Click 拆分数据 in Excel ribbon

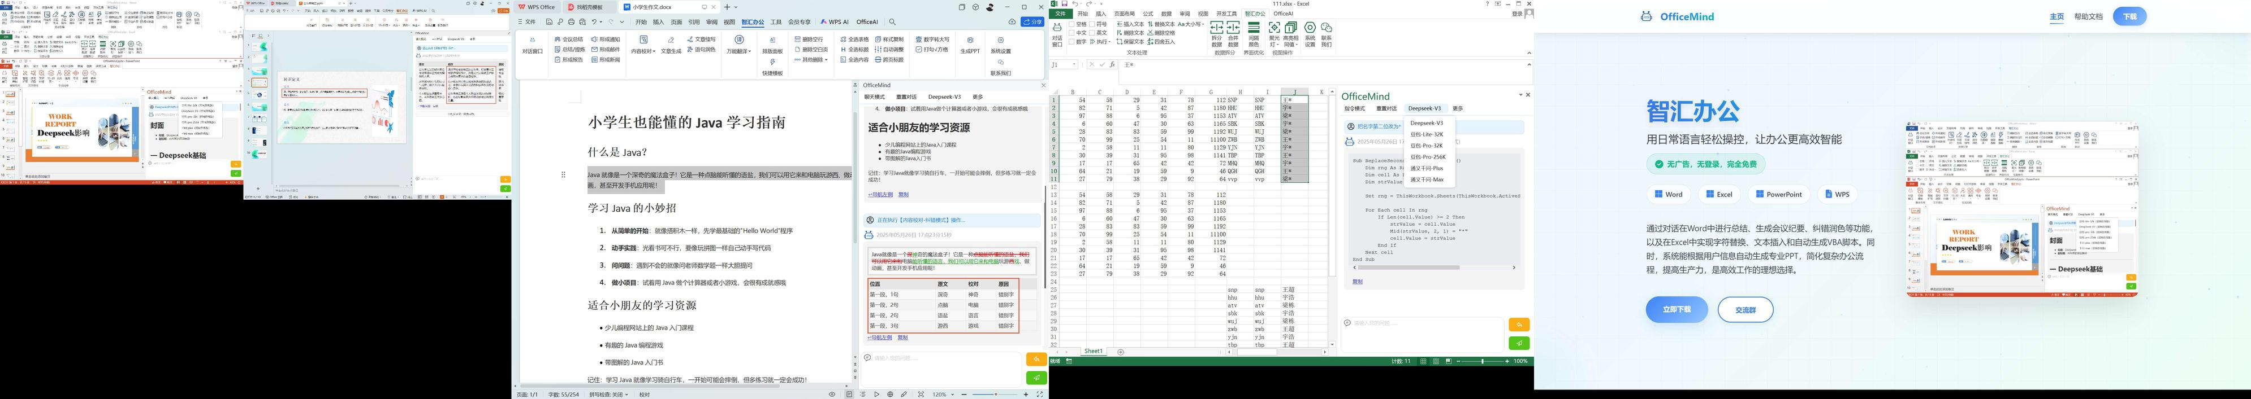tap(1217, 34)
